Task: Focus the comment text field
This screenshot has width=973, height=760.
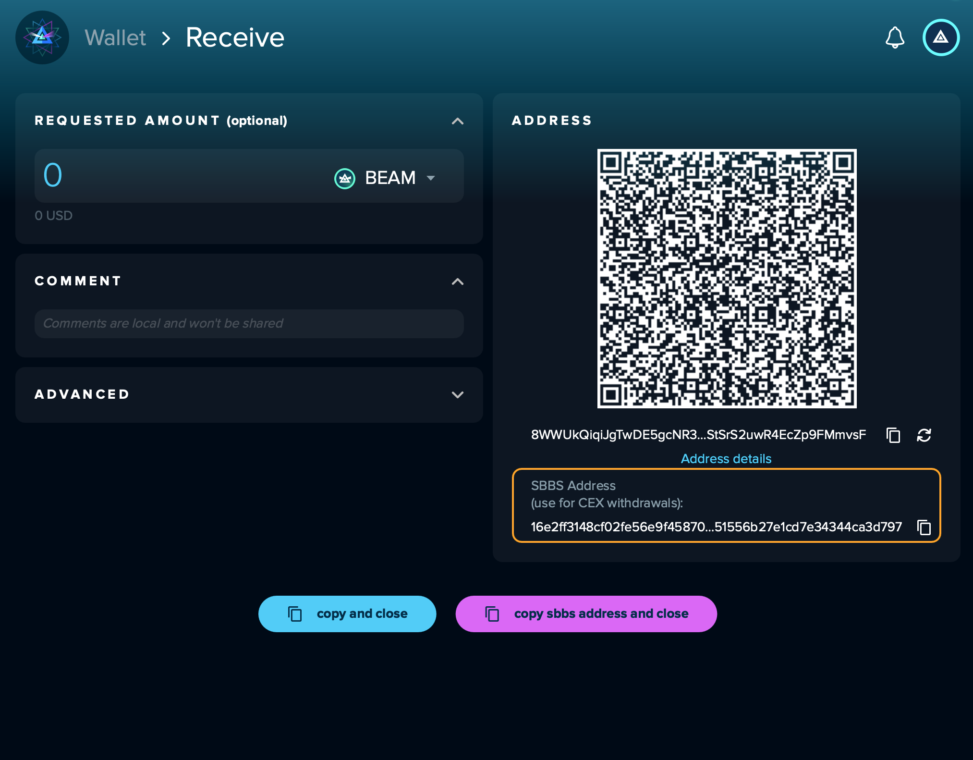Action: pyautogui.click(x=249, y=324)
